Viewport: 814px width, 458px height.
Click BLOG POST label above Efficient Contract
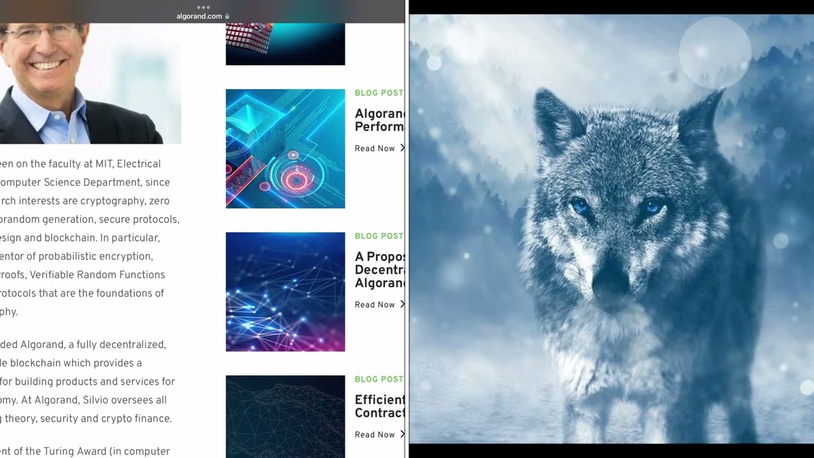click(x=379, y=379)
